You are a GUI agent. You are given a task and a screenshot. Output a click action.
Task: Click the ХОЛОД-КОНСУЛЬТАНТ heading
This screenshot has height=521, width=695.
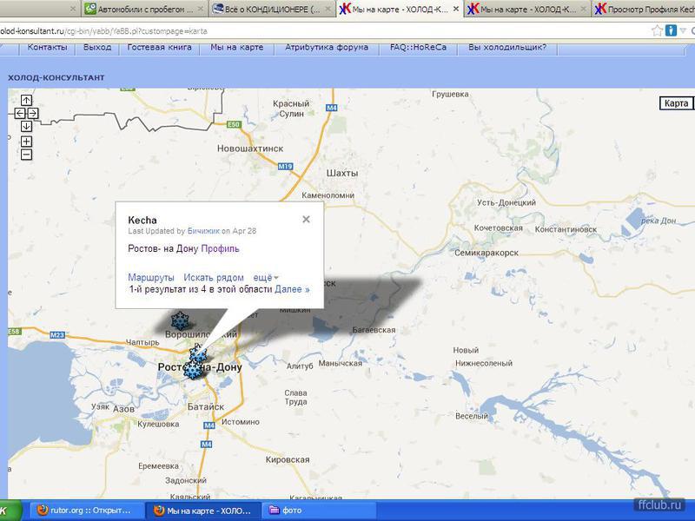coord(56,77)
